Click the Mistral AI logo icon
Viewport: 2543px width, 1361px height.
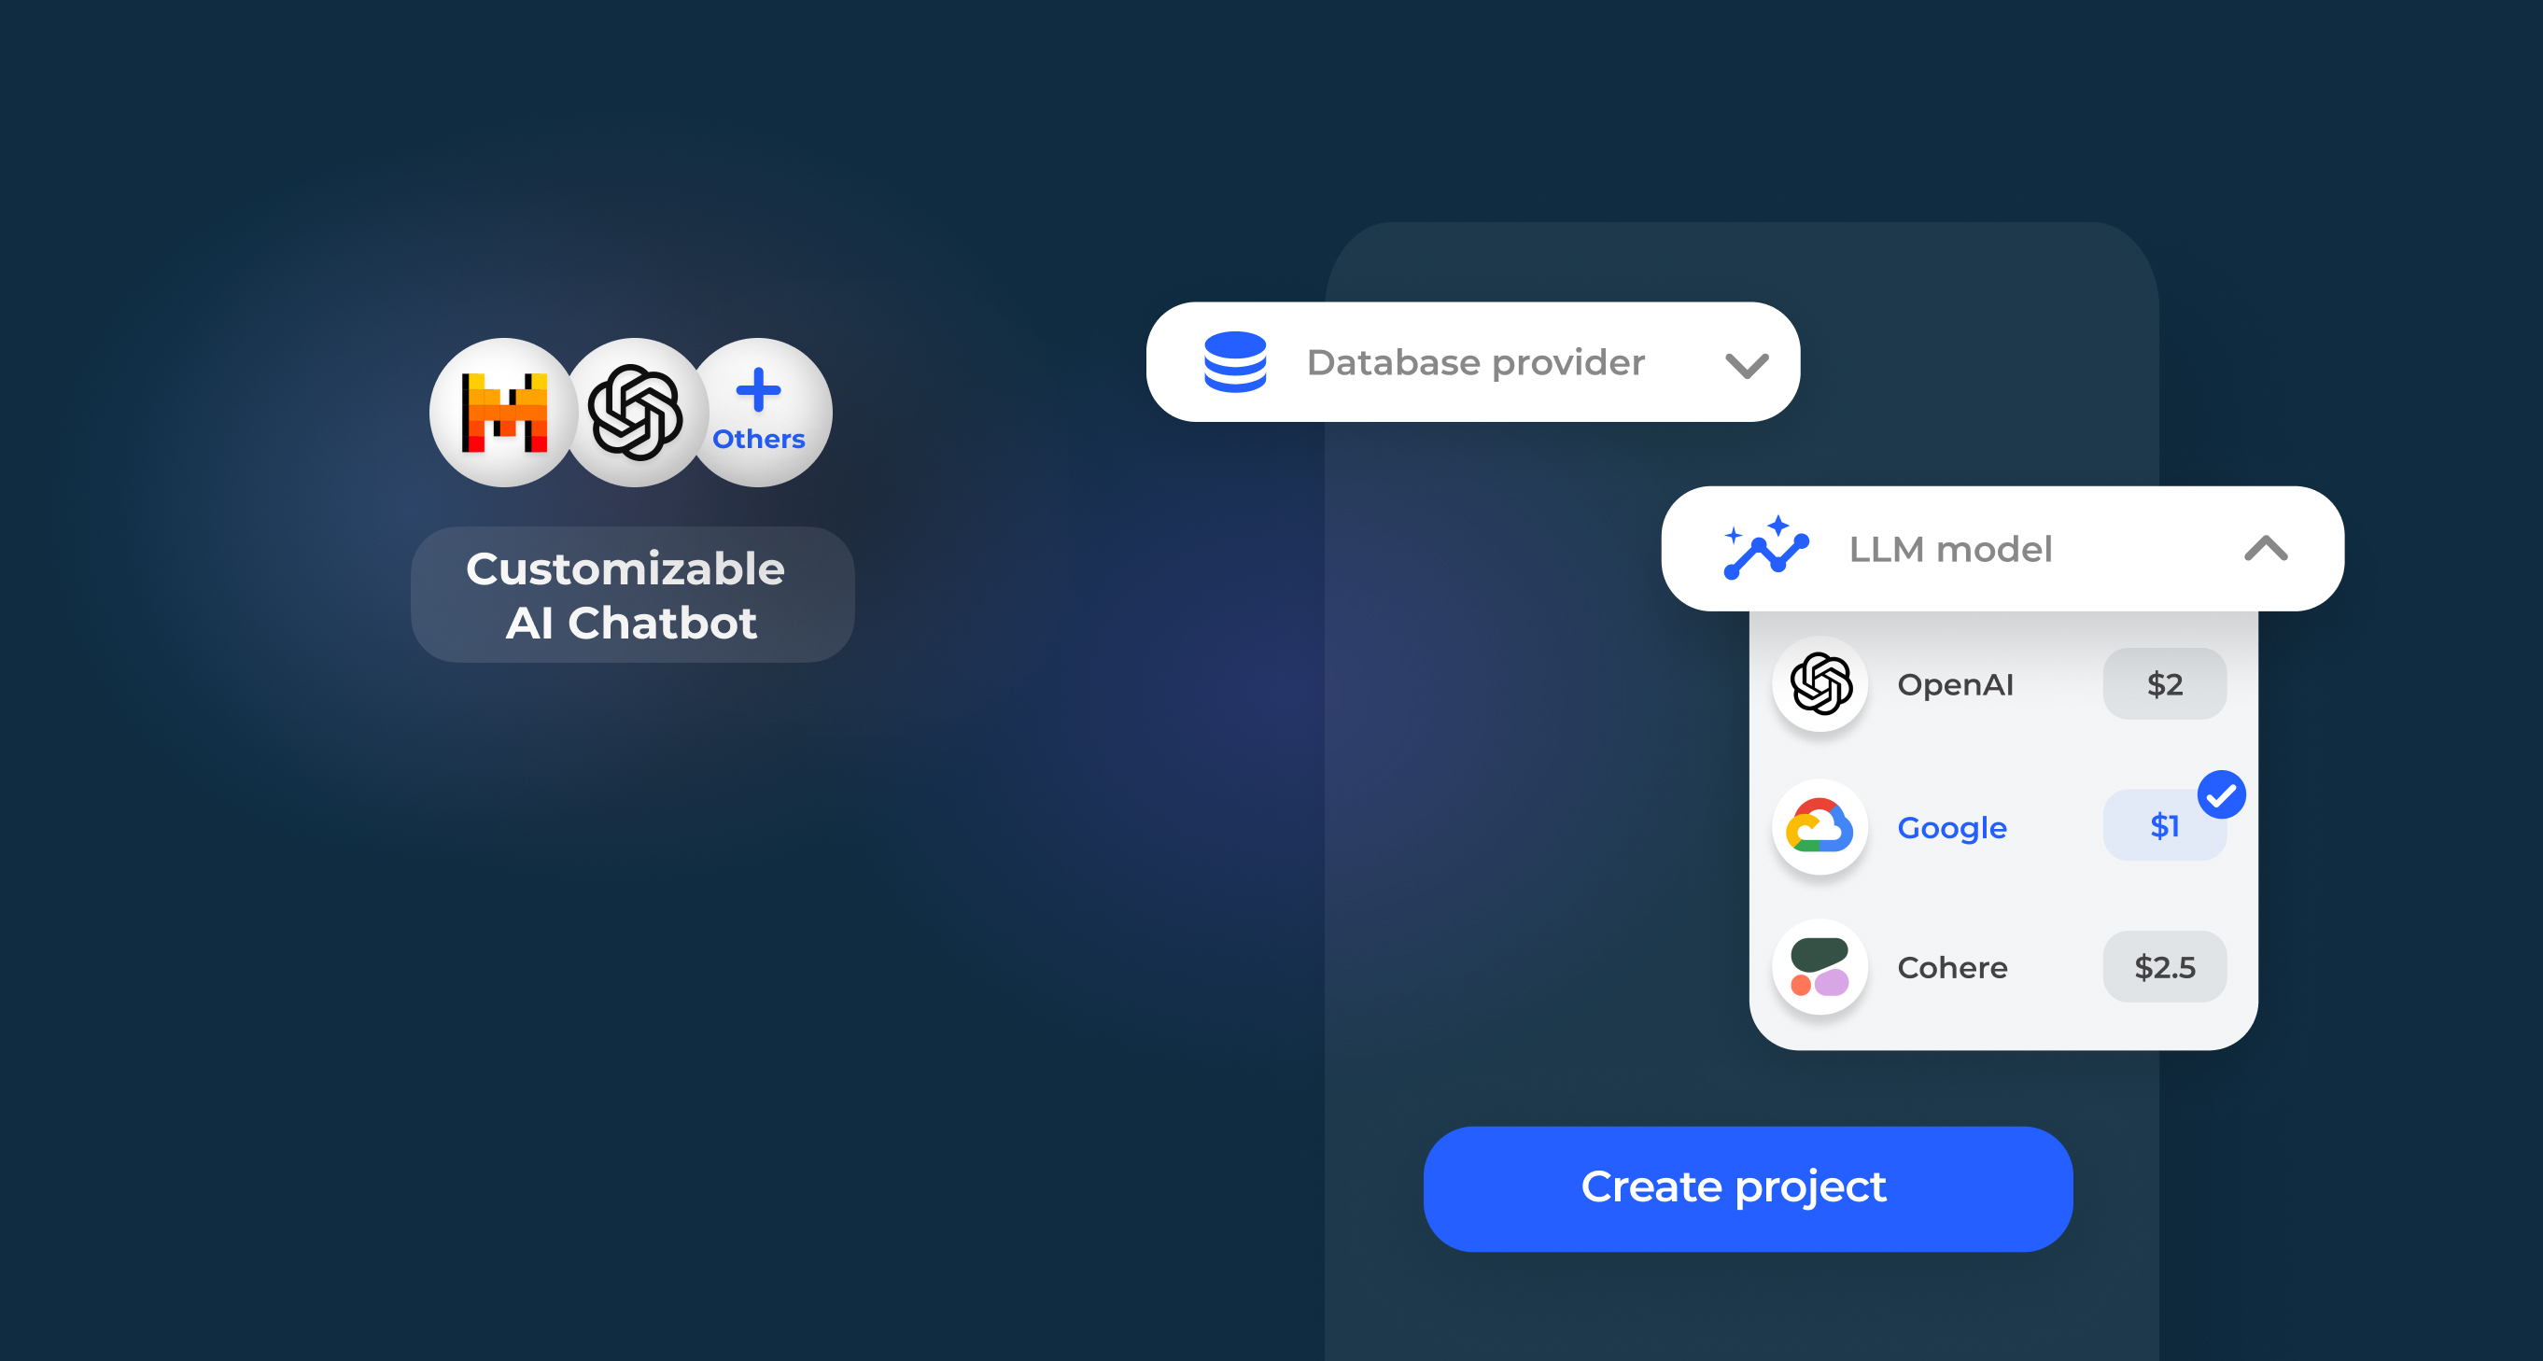click(x=504, y=413)
